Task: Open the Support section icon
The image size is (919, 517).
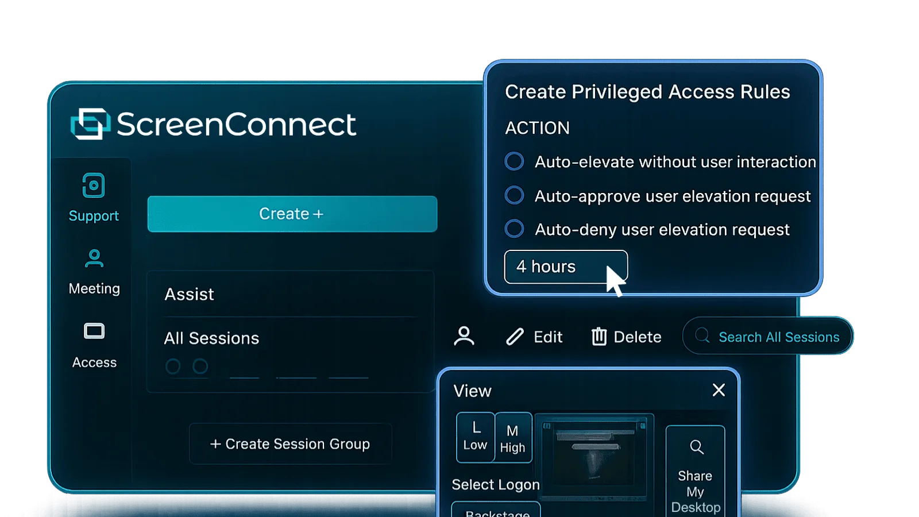Action: [x=94, y=186]
